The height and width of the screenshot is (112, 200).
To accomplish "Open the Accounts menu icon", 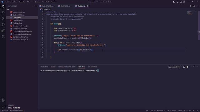I will [3, 100].
